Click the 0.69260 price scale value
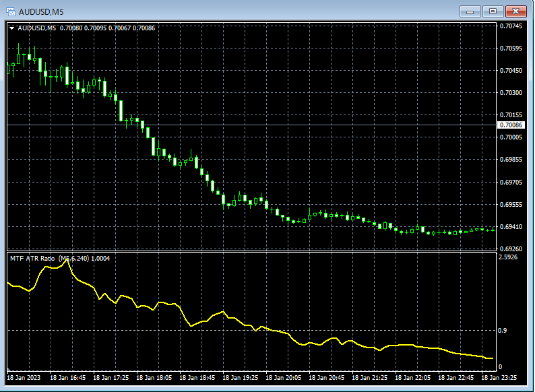535x392 pixels. coord(511,249)
